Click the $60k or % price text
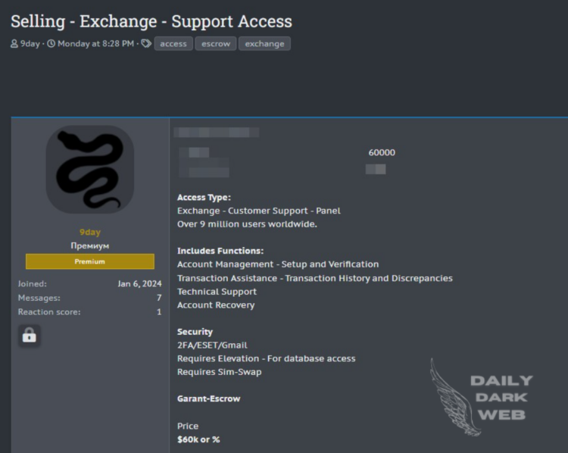 pos(198,439)
